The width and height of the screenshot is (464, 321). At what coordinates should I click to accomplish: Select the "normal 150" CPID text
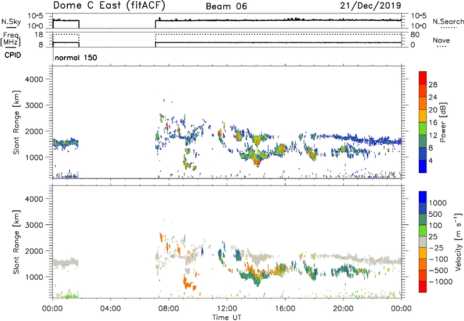76,57
